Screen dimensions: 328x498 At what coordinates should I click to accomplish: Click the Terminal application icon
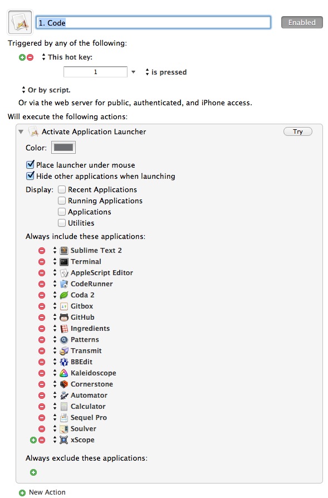coord(64,262)
